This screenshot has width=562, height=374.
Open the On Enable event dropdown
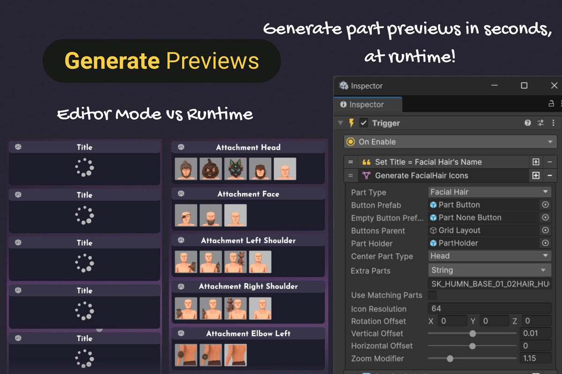click(551, 141)
